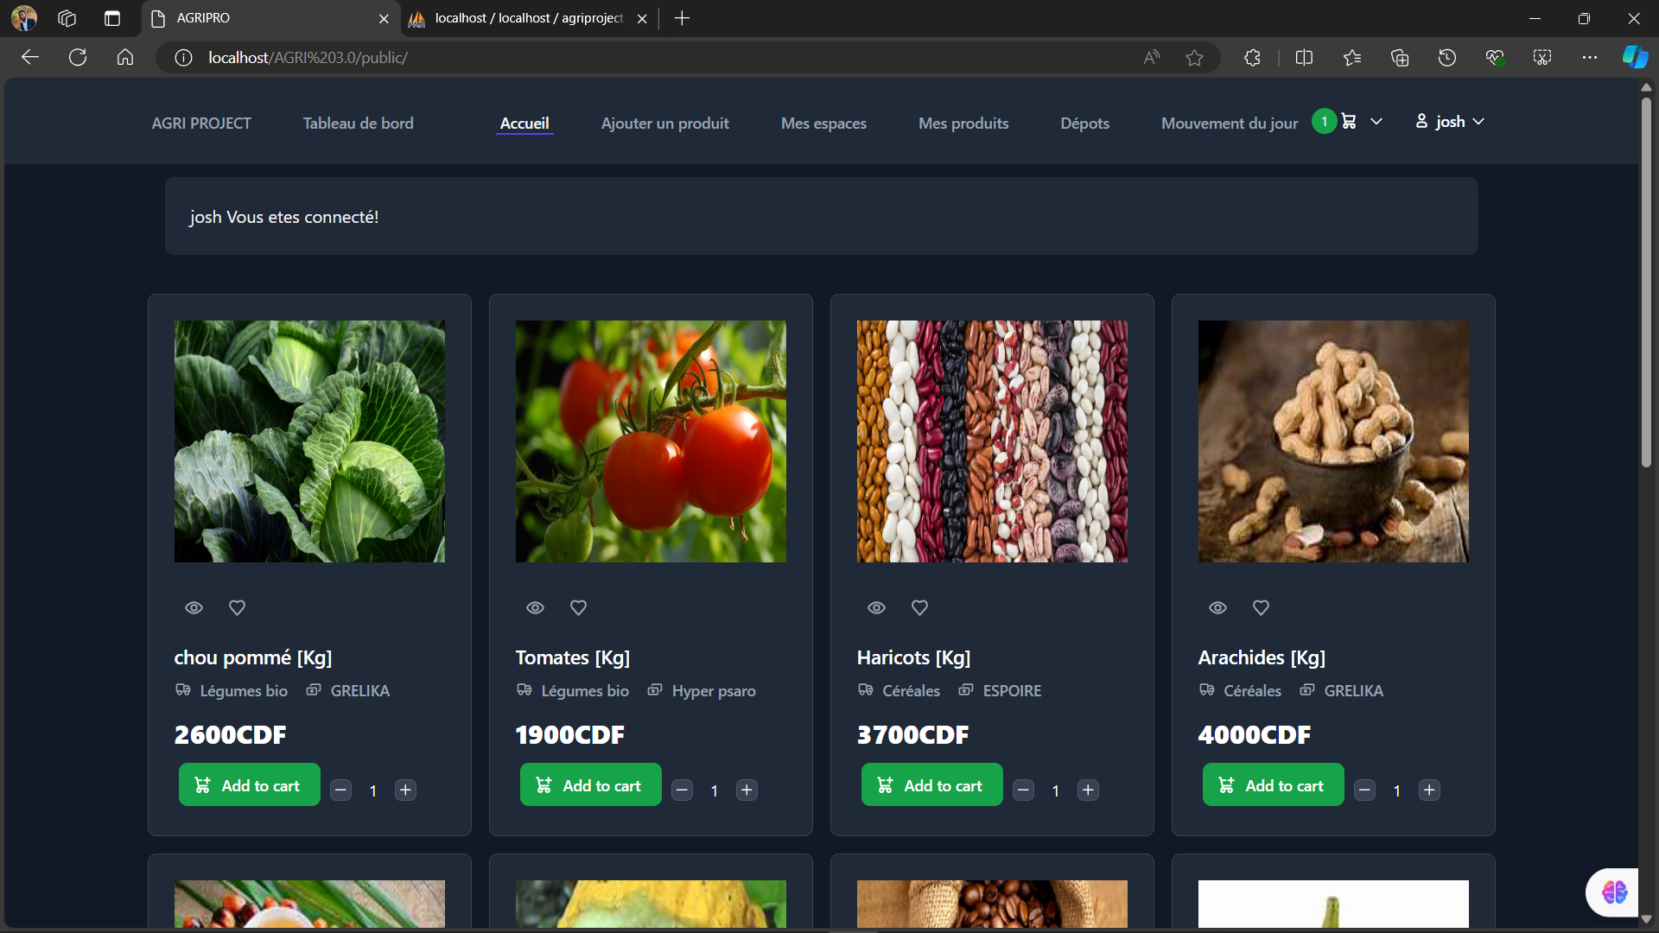
Task: Go to browser home page
Action: (x=125, y=57)
